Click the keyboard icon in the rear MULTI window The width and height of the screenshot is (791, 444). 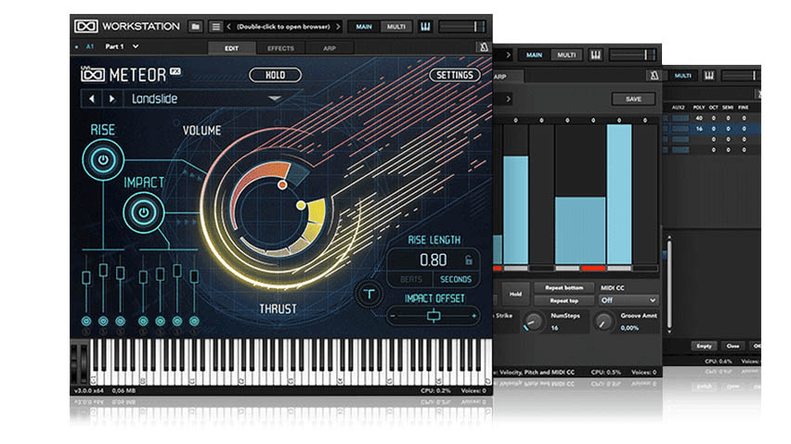click(x=709, y=75)
